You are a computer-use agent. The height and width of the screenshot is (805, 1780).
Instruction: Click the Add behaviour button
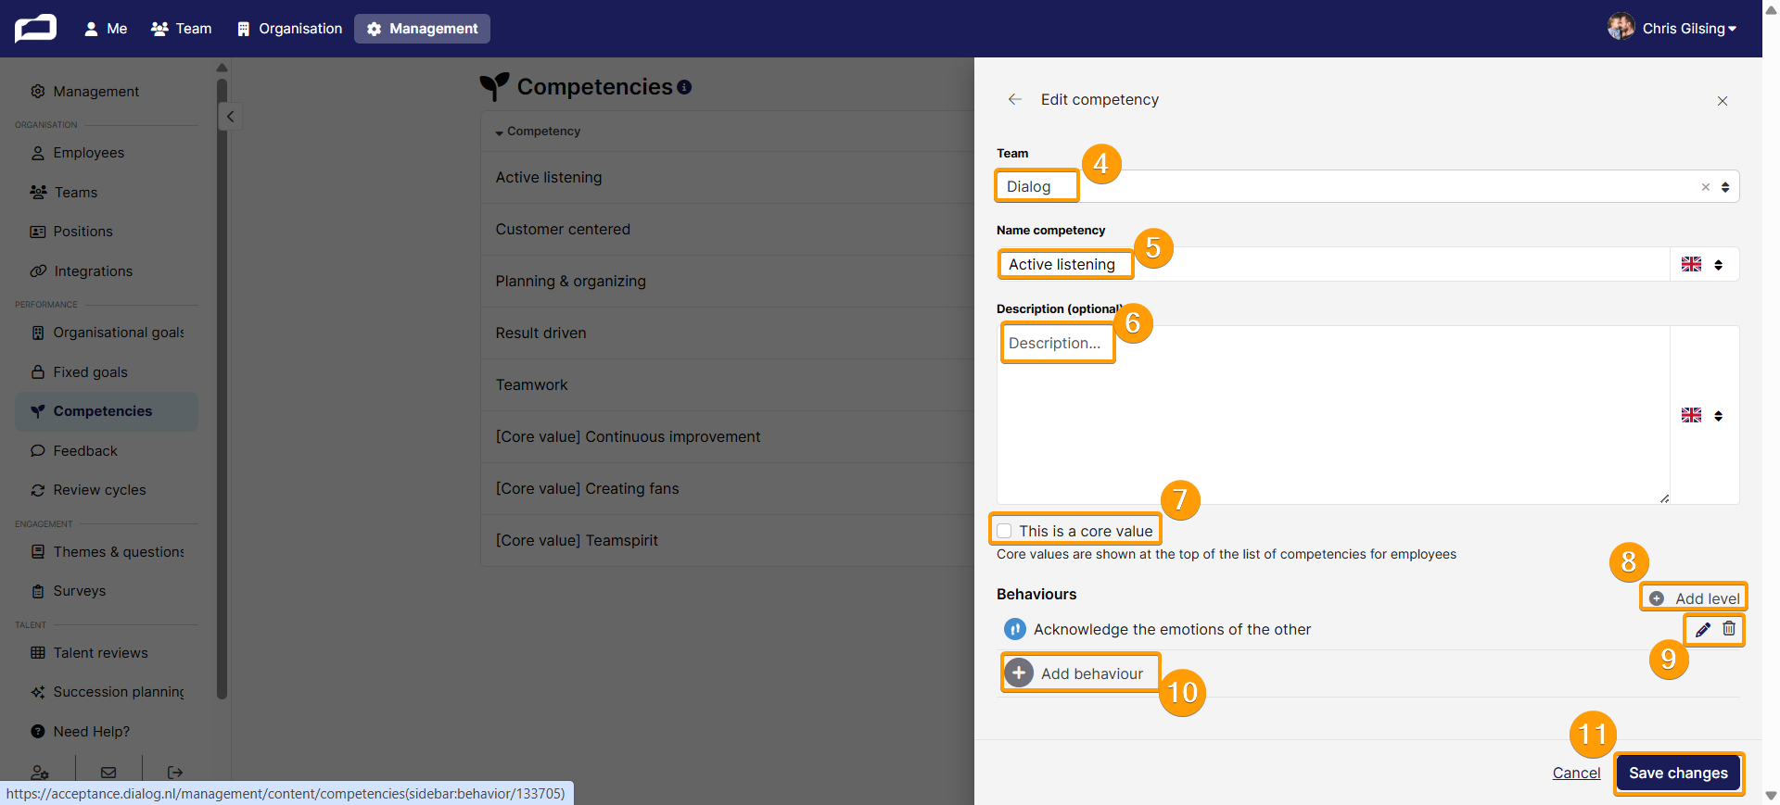point(1081,673)
